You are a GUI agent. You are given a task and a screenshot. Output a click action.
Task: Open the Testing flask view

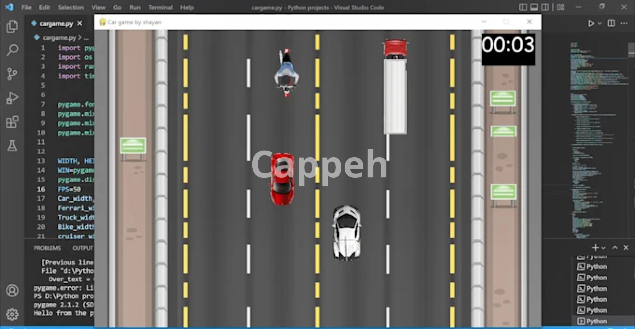pyautogui.click(x=12, y=146)
